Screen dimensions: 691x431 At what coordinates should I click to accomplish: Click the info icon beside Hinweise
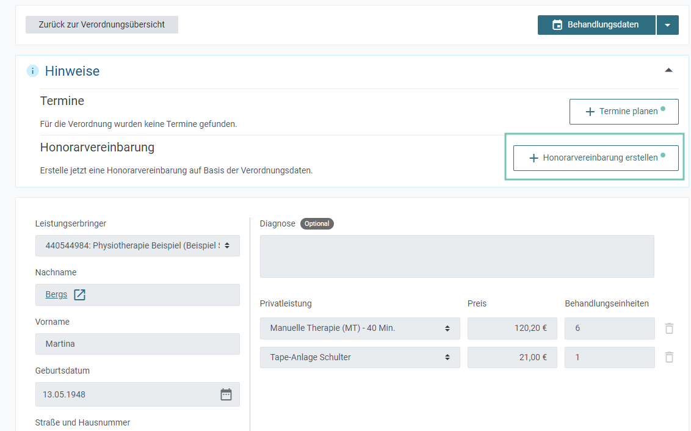point(32,71)
